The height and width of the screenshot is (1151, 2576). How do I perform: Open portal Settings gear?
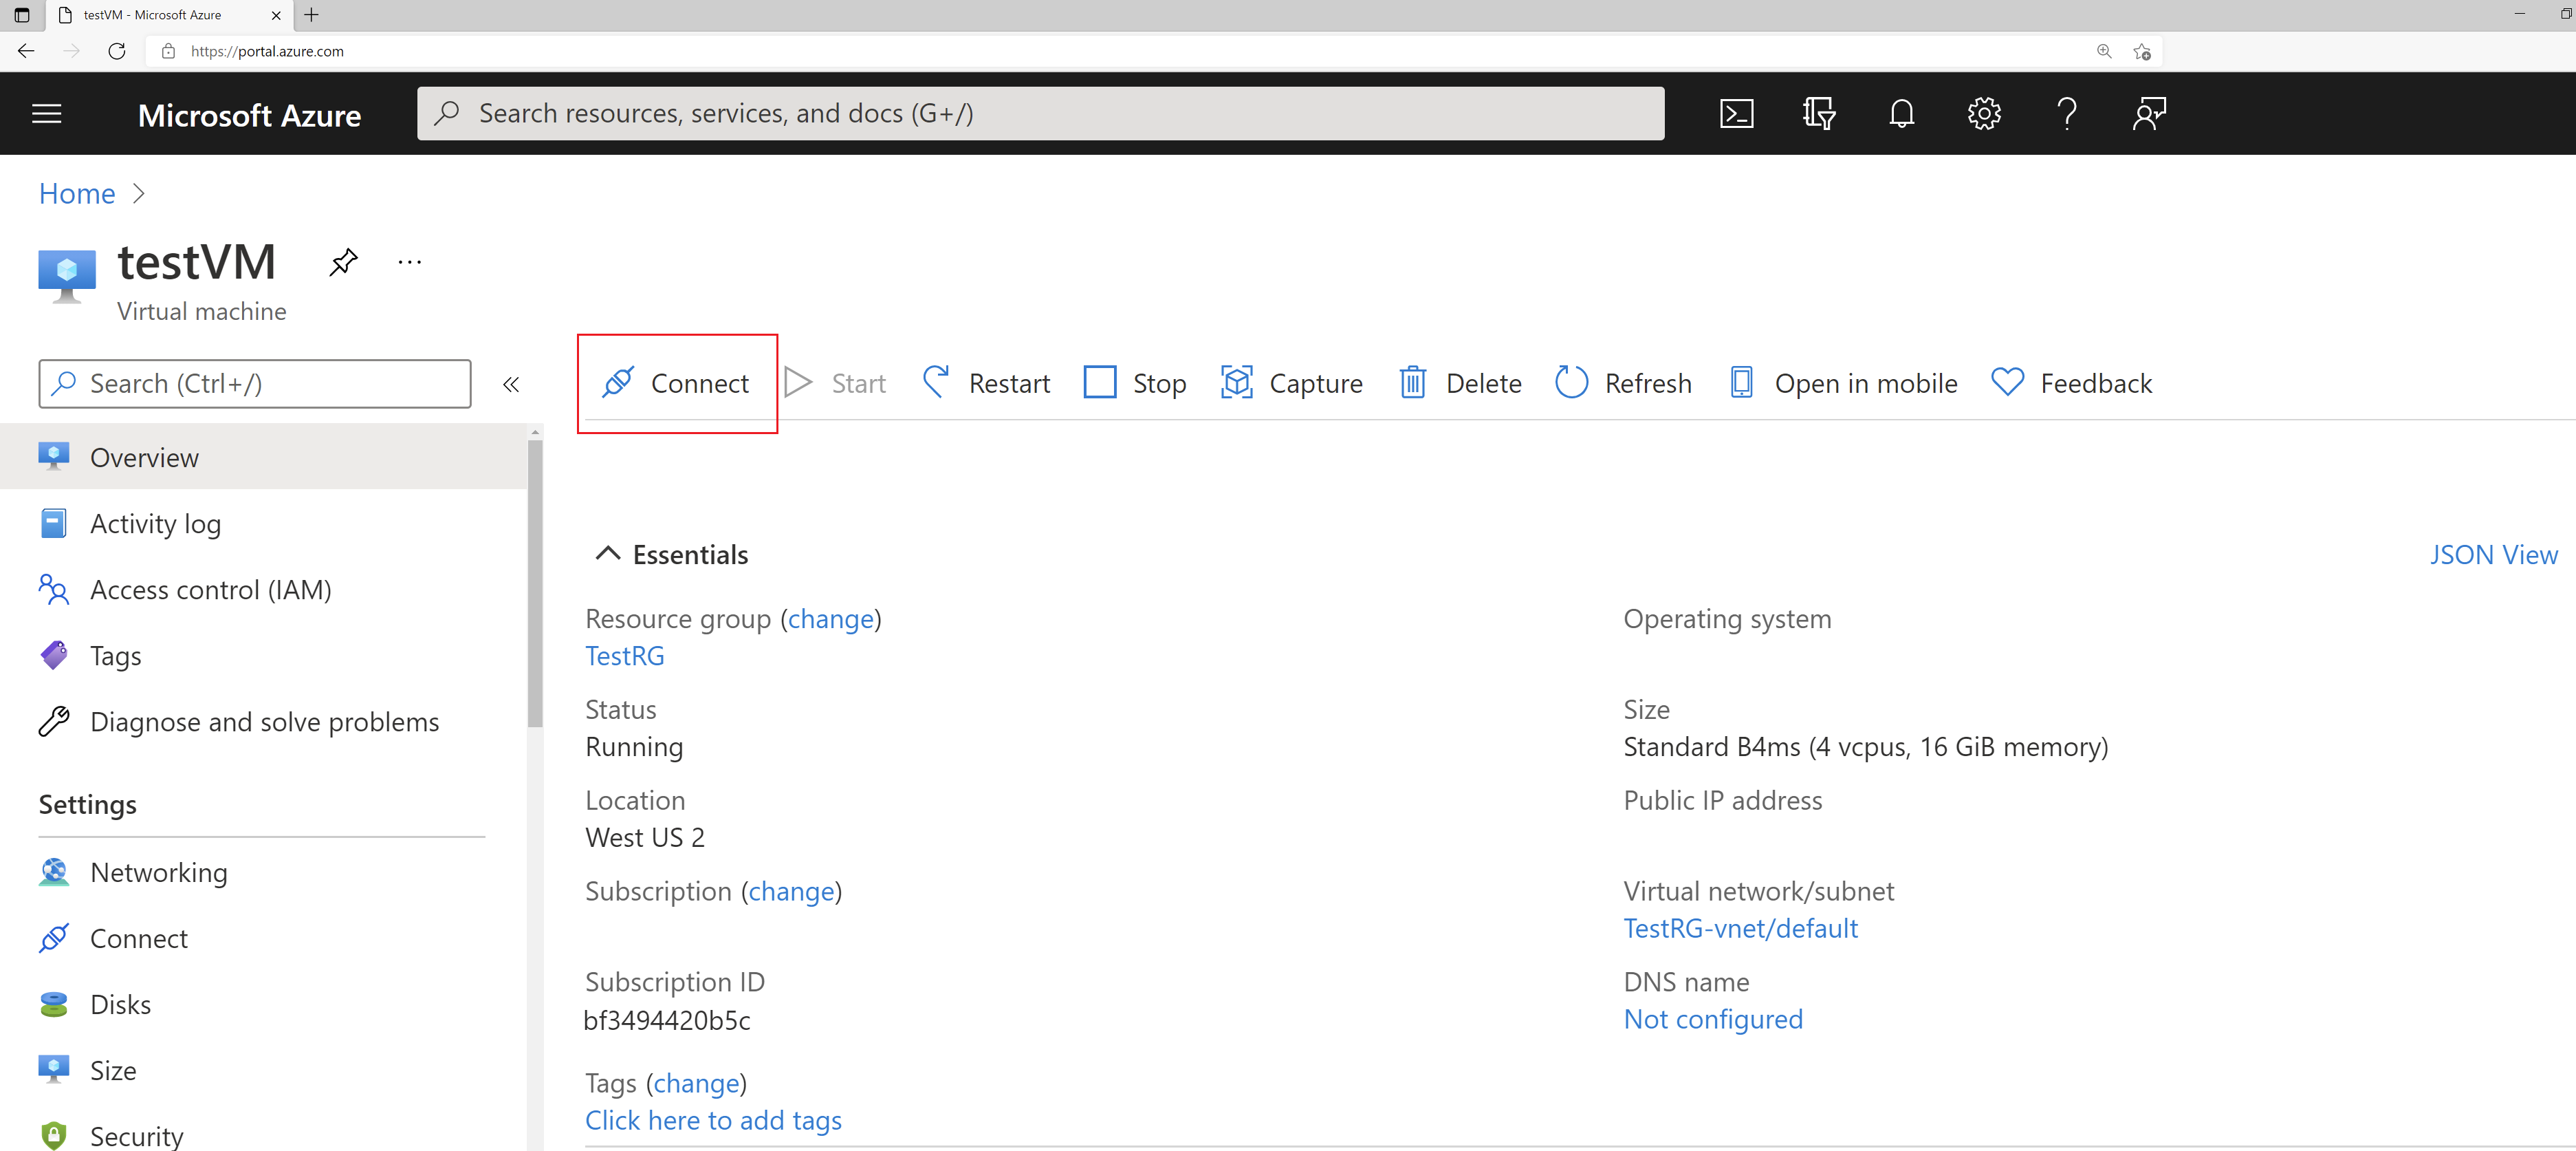pyautogui.click(x=1984, y=114)
